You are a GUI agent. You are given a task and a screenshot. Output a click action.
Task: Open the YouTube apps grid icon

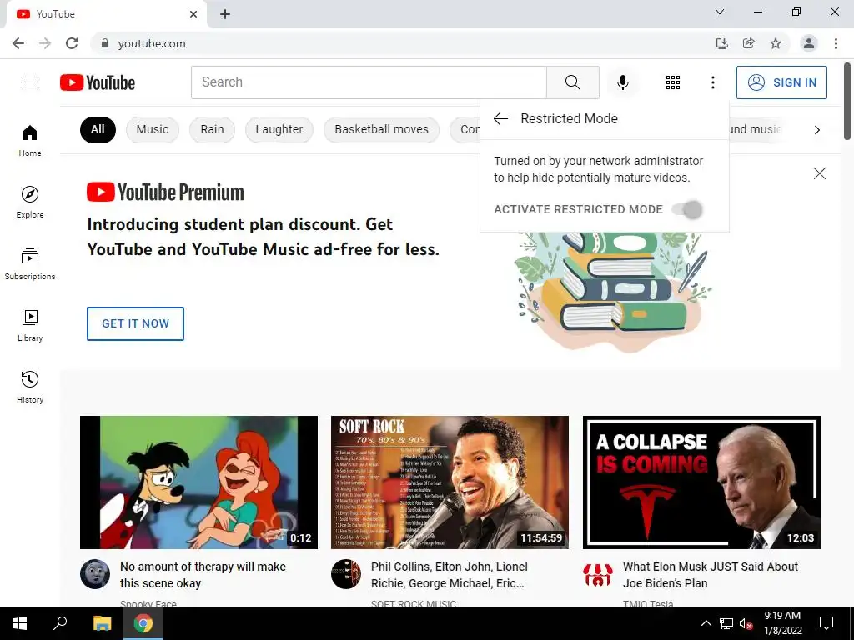[x=673, y=82]
